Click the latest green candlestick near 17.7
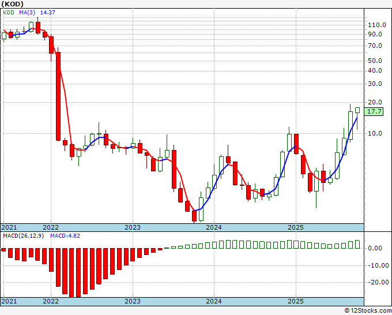Screen dimensions: 392x315 point(357,110)
